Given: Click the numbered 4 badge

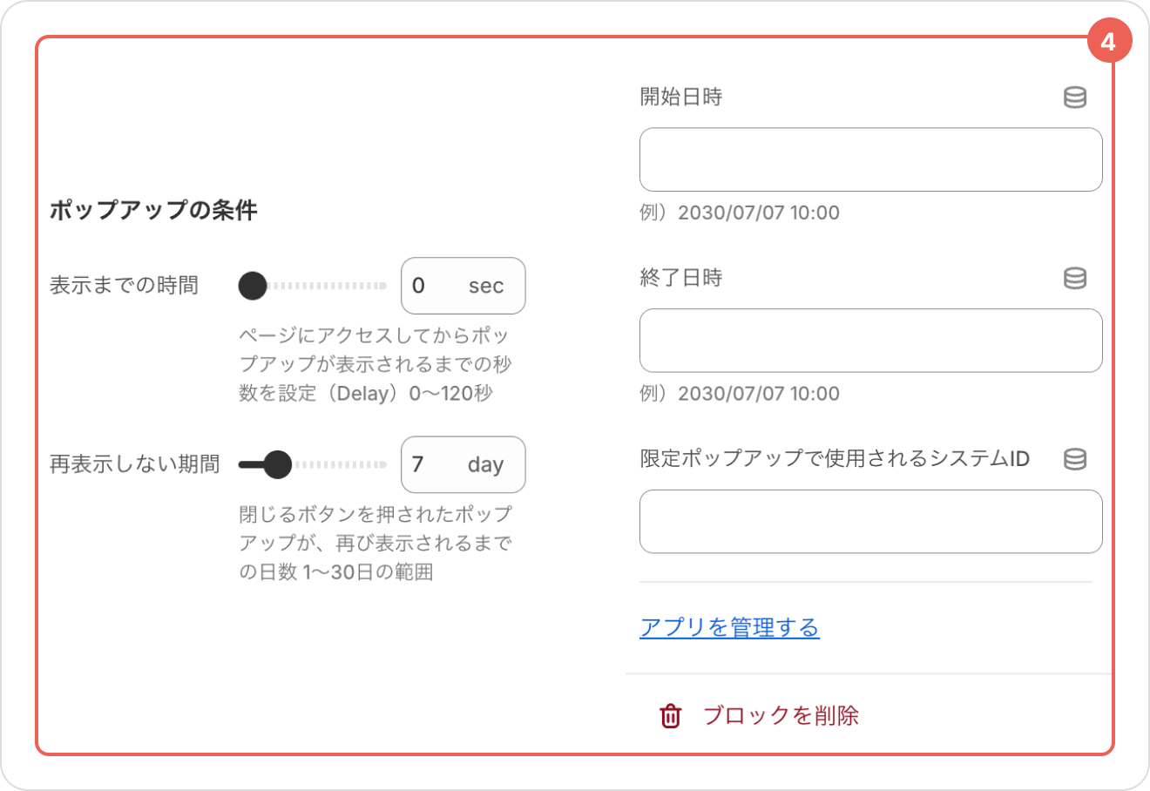Looking at the screenshot, I should [x=1108, y=42].
